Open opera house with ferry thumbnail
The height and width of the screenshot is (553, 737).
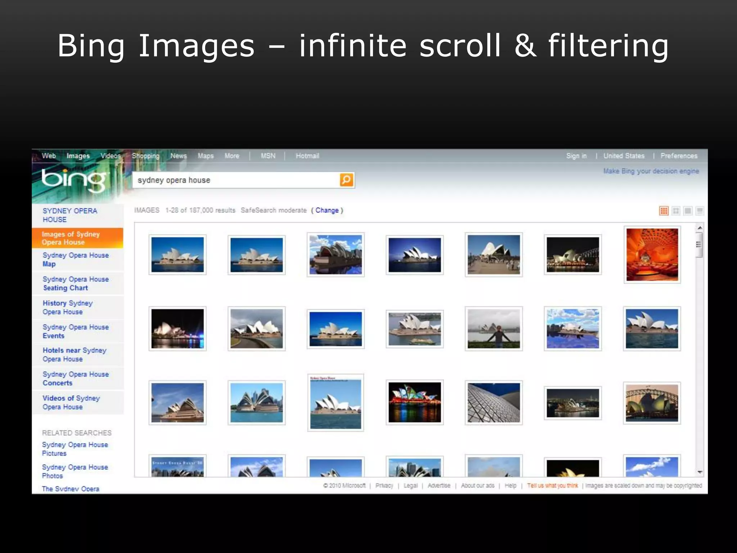click(x=415, y=329)
